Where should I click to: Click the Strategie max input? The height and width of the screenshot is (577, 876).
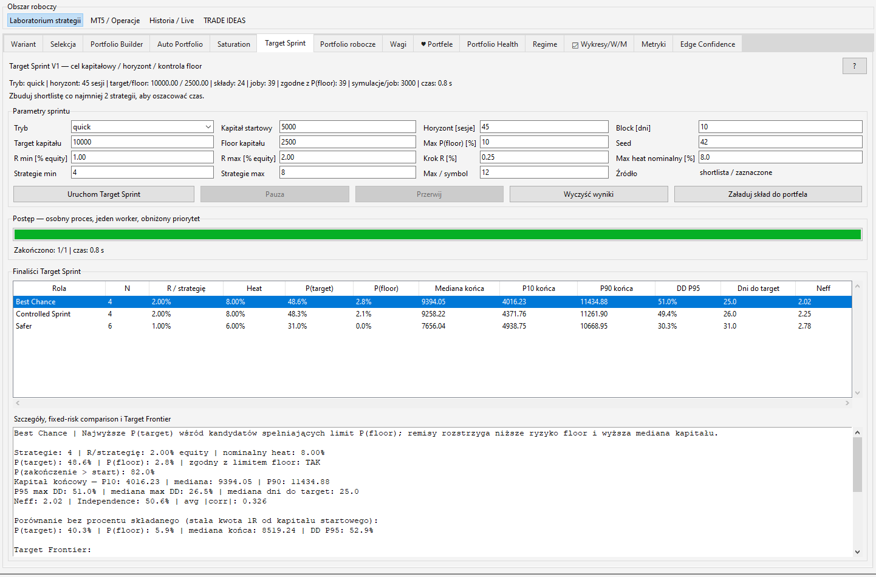coord(347,172)
